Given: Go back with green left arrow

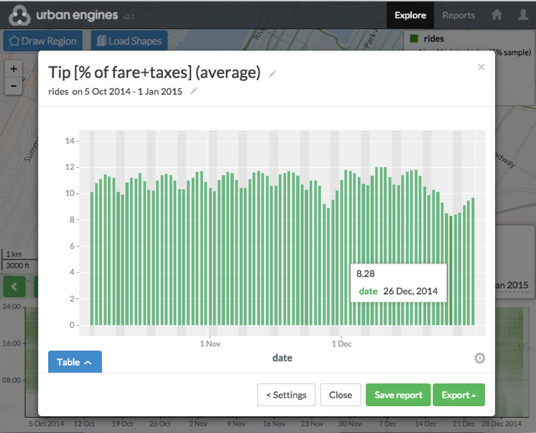Looking at the screenshot, I should pos(14,286).
